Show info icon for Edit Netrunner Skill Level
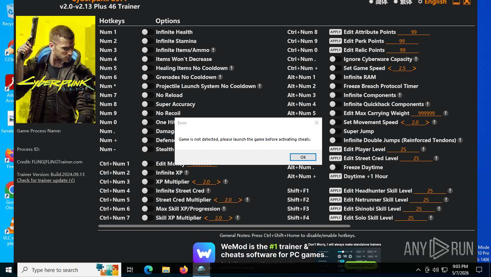This screenshot has width=491, height=277. pyautogui.click(x=446, y=200)
